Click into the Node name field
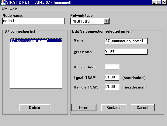This screenshot has height=126, width=167. (33, 21)
